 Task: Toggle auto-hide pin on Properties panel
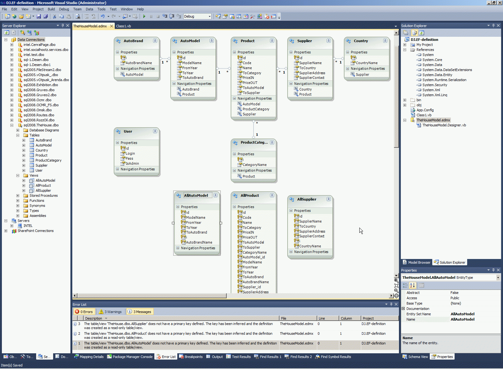(493, 270)
